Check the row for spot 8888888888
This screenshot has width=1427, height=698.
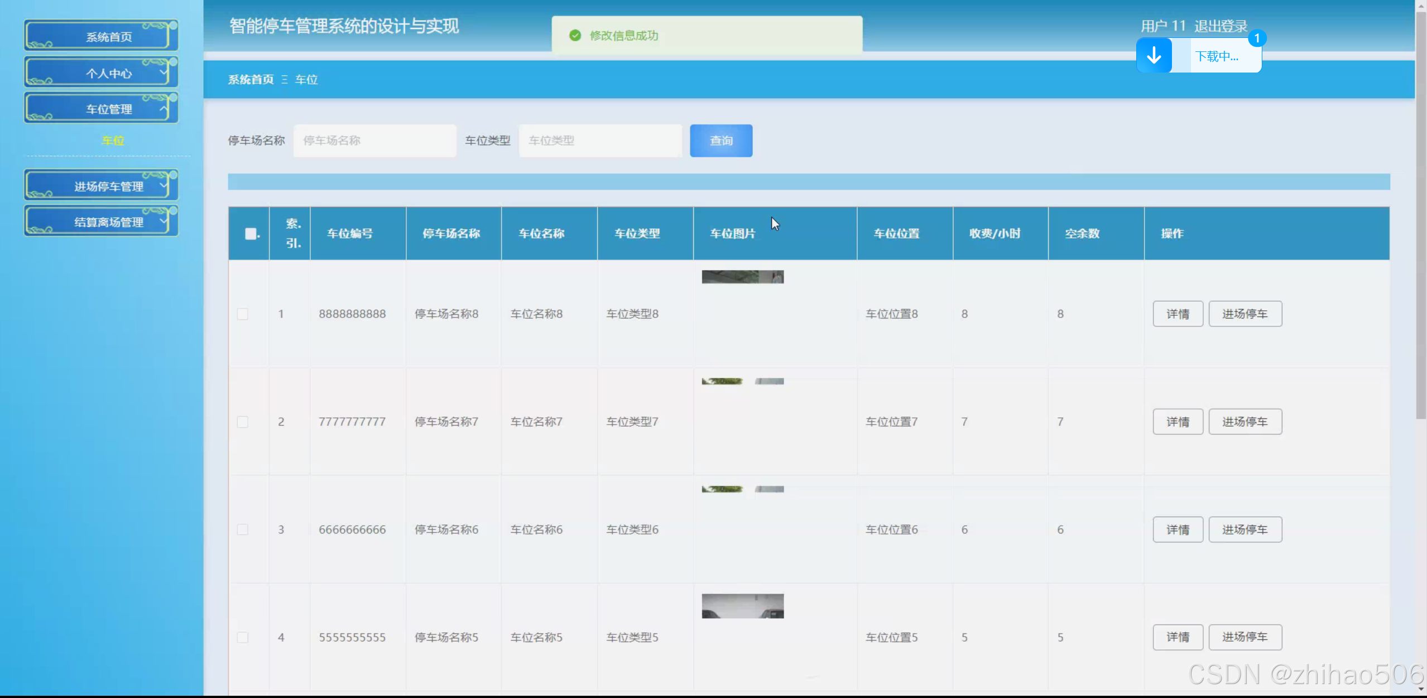tap(243, 314)
